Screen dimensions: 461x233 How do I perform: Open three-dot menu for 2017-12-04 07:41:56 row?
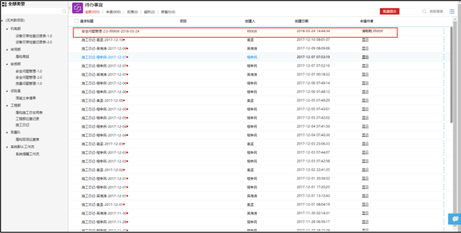tap(444, 126)
